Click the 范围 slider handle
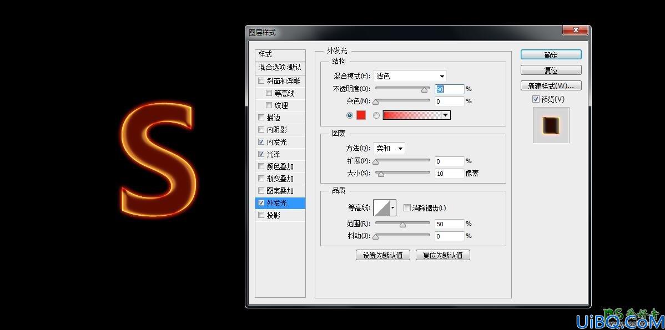This screenshot has height=330, width=665. click(x=402, y=224)
